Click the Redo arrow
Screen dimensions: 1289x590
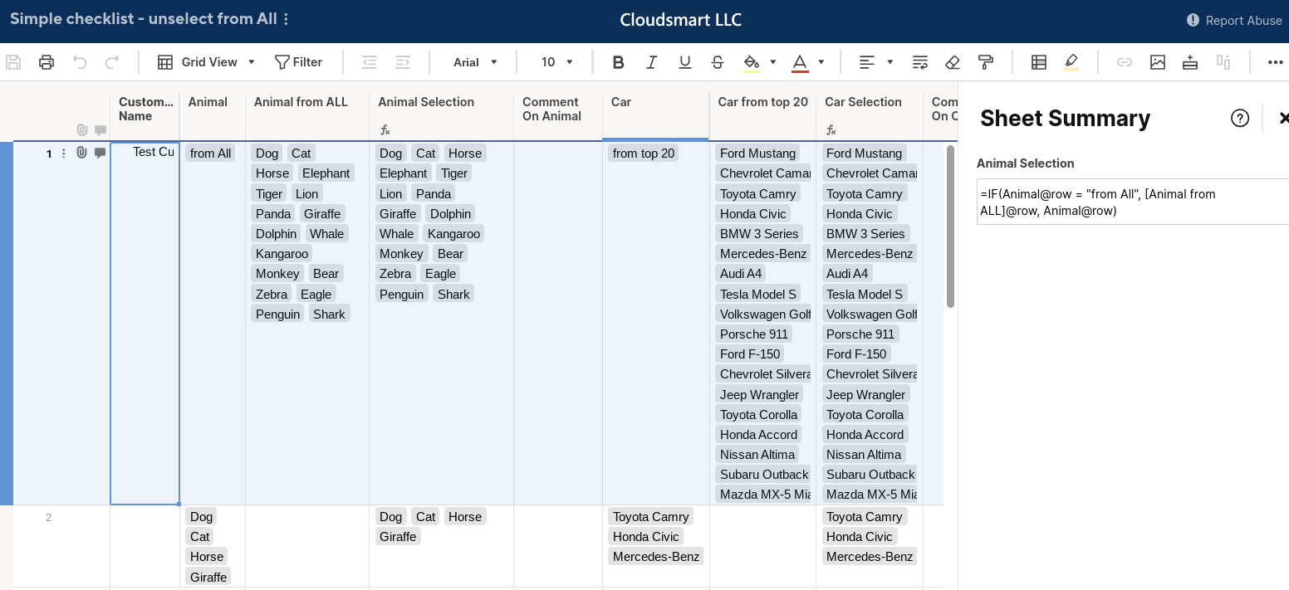coord(112,62)
